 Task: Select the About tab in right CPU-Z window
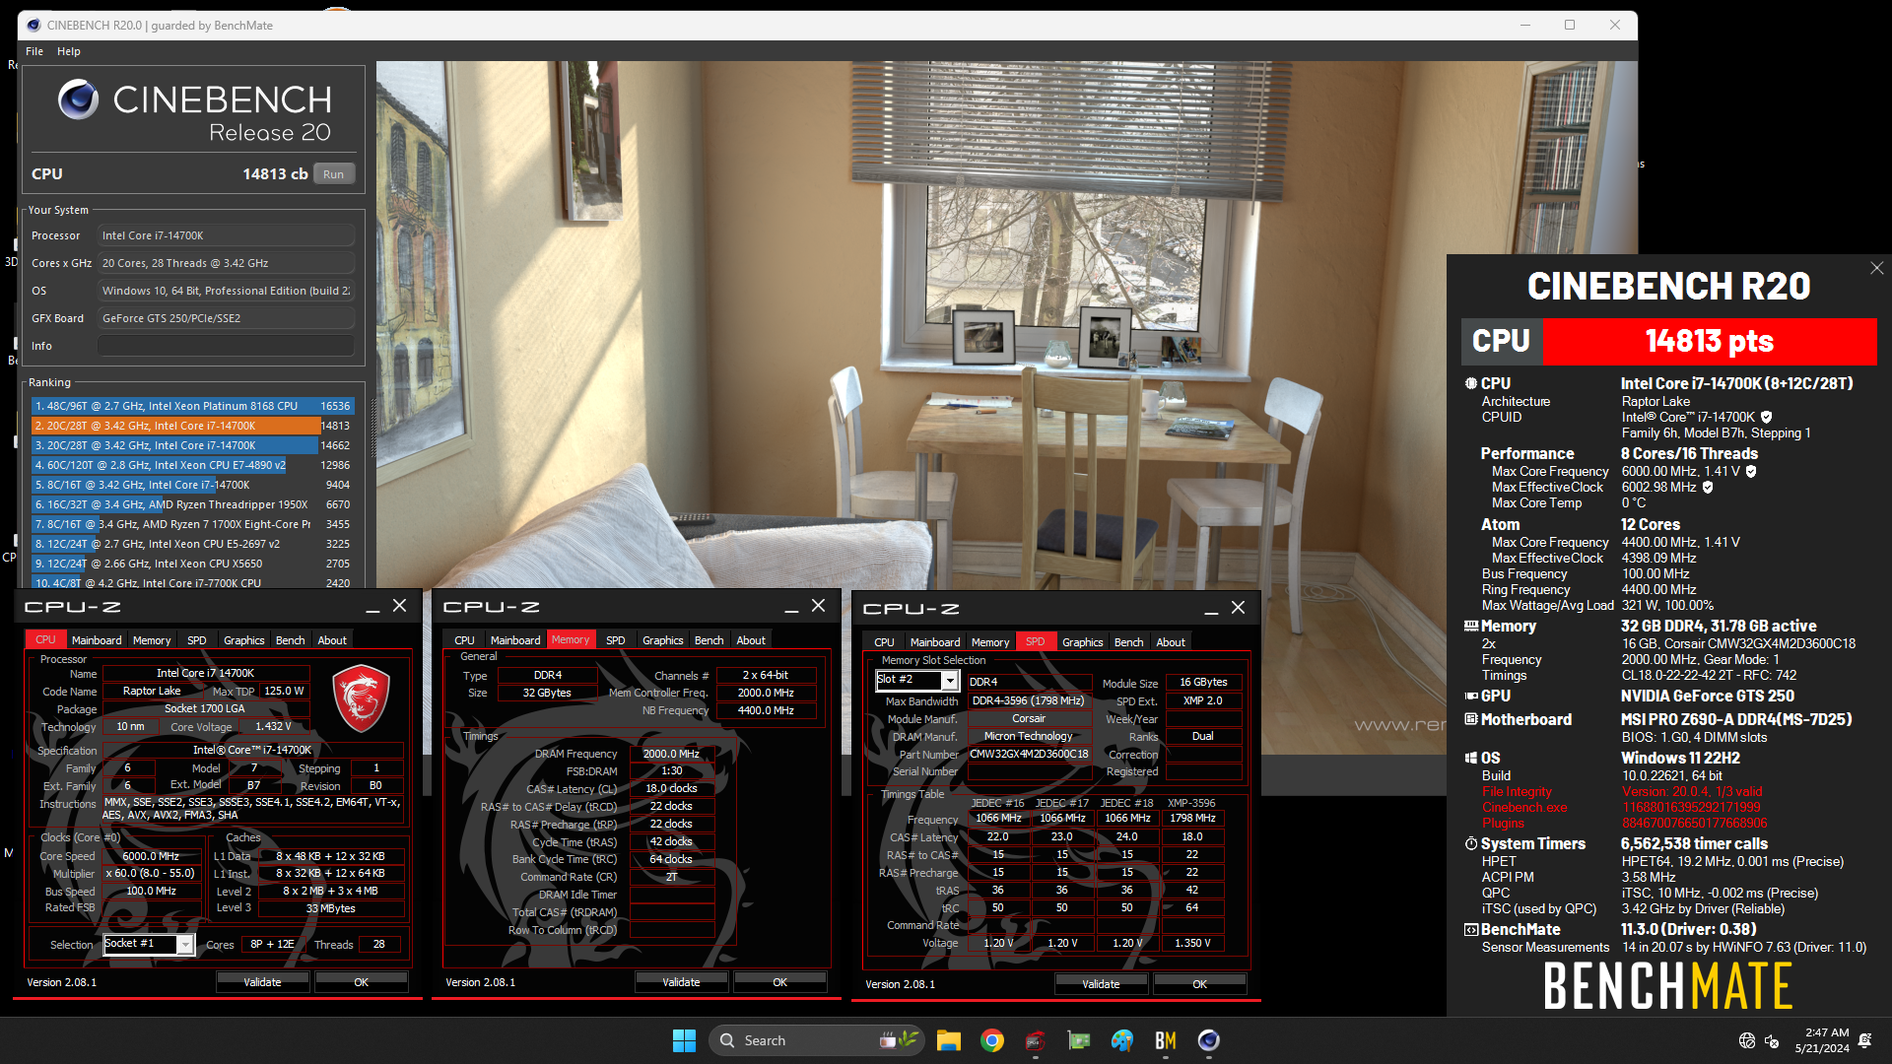pos(1171,642)
